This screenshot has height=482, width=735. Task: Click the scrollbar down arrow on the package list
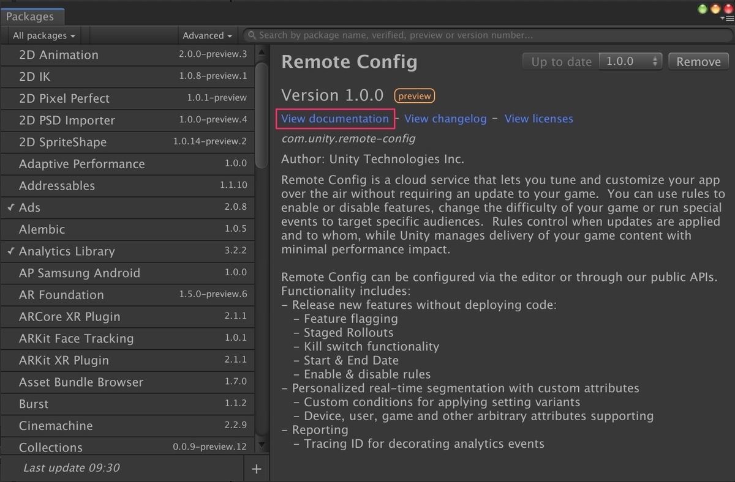pos(262,446)
